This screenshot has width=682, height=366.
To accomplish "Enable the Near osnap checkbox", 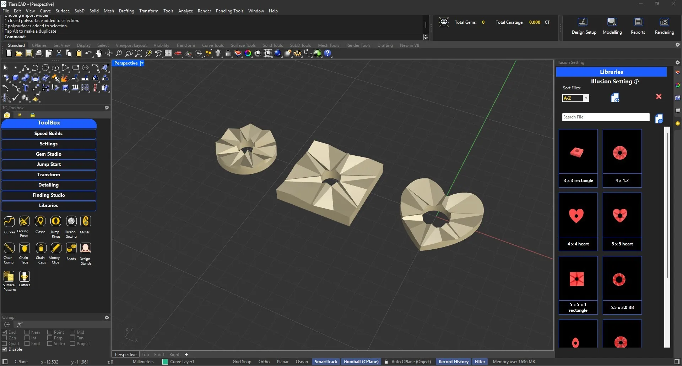I will tap(27, 332).
